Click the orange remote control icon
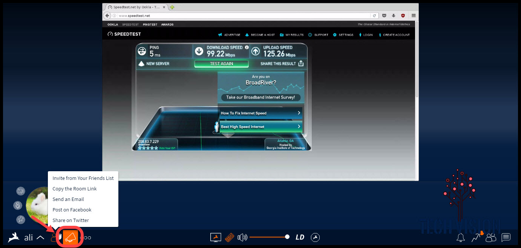Viewport: 521px width, 248px height. (x=230, y=237)
